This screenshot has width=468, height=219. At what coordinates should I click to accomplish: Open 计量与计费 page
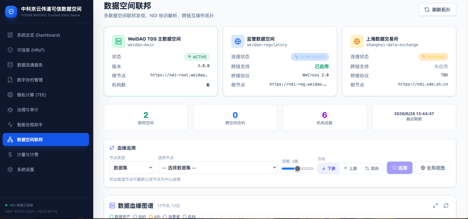45,155
